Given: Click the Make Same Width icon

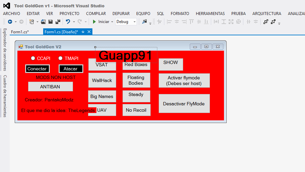Looking at the screenshot, I should [216, 22].
